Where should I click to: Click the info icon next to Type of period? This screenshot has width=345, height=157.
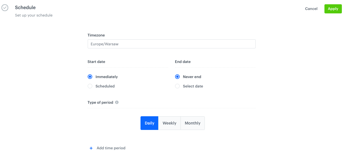pos(117,102)
